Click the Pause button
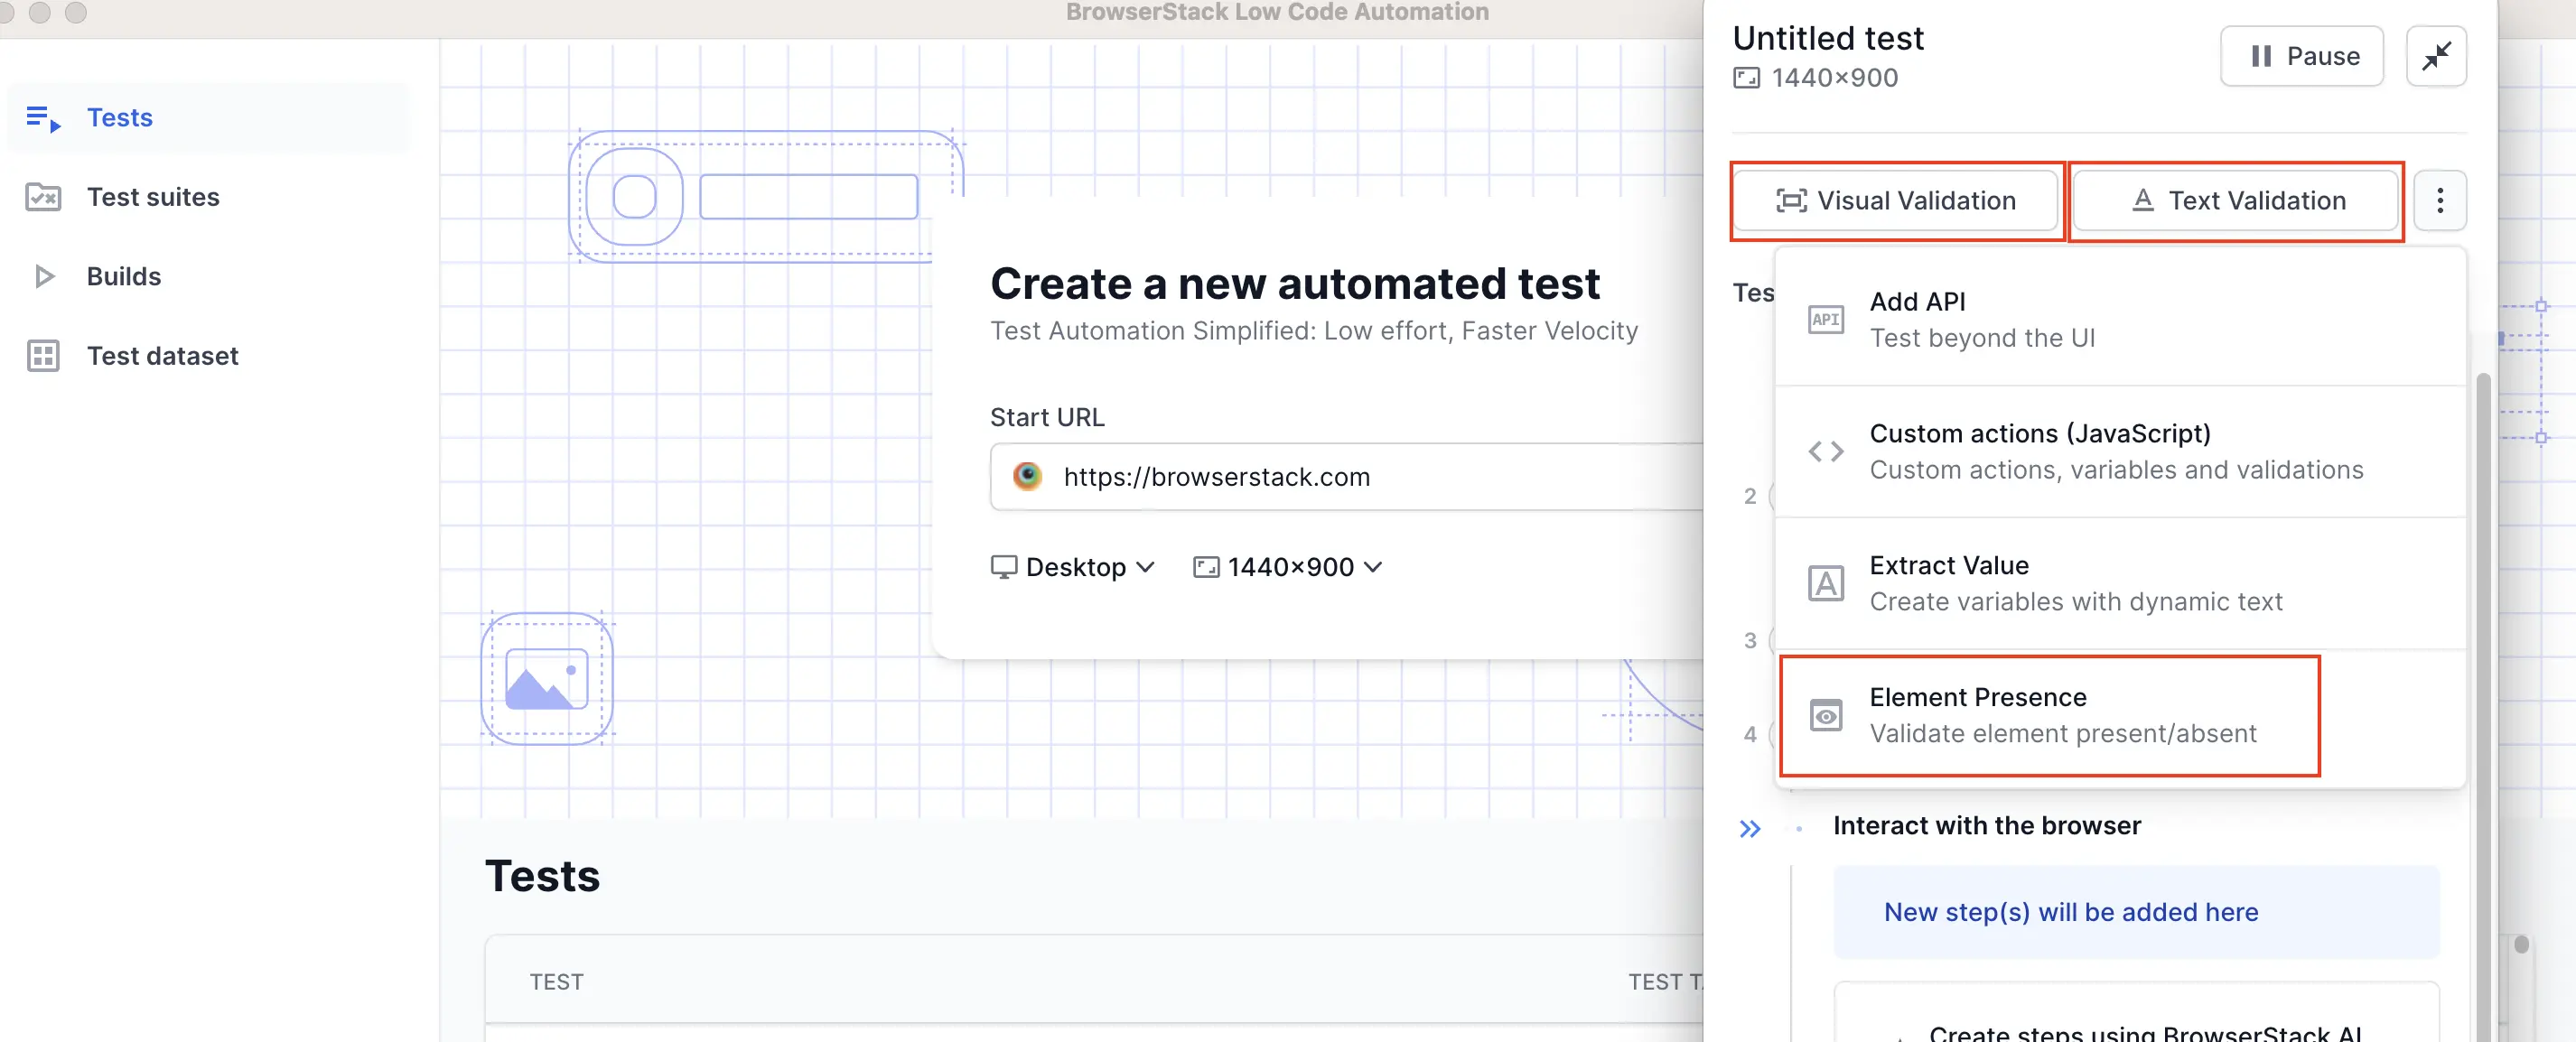The width and height of the screenshot is (2576, 1042). tap(2301, 56)
